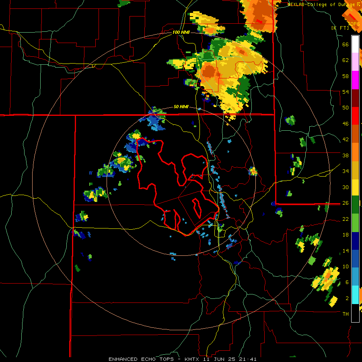Click the '6' legend value
This screenshot has width=362, height=362.
pyautogui.click(x=347, y=282)
